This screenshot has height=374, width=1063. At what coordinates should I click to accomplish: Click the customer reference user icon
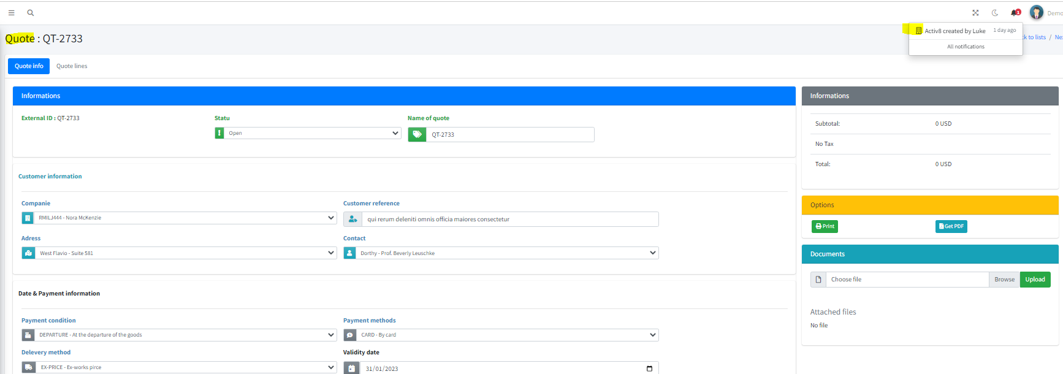[352, 219]
